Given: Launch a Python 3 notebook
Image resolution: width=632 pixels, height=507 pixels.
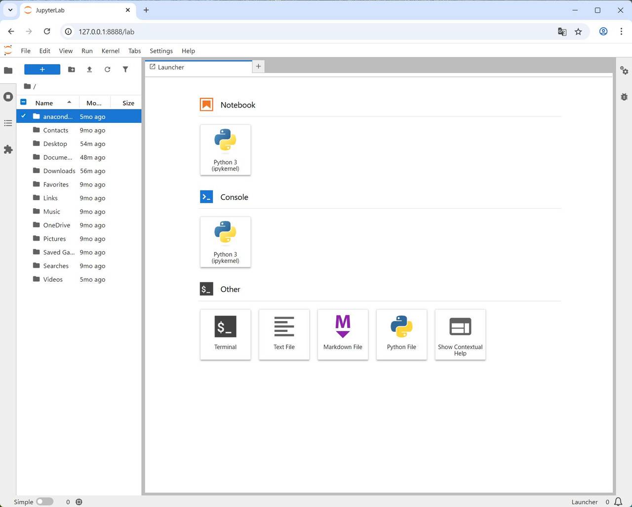Looking at the screenshot, I should (225, 150).
